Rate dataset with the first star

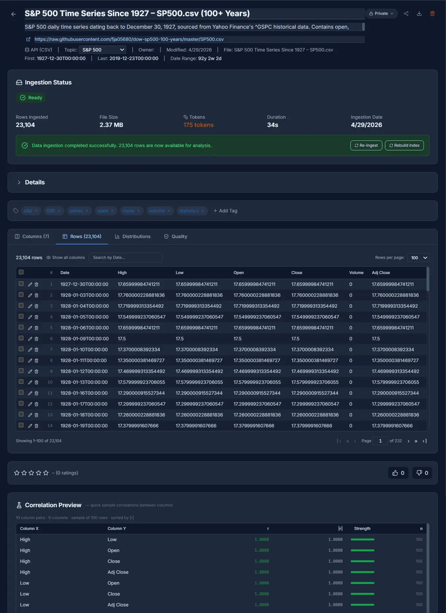point(17,473)
